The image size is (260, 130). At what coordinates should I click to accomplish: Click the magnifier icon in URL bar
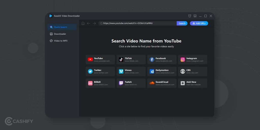101,23
